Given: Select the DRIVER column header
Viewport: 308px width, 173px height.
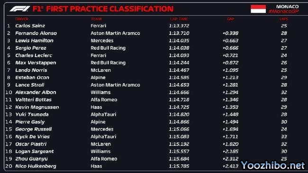Looking at the screenshot, I should point(22,19).
